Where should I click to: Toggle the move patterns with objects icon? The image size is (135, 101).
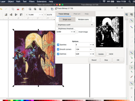[131, 15]
